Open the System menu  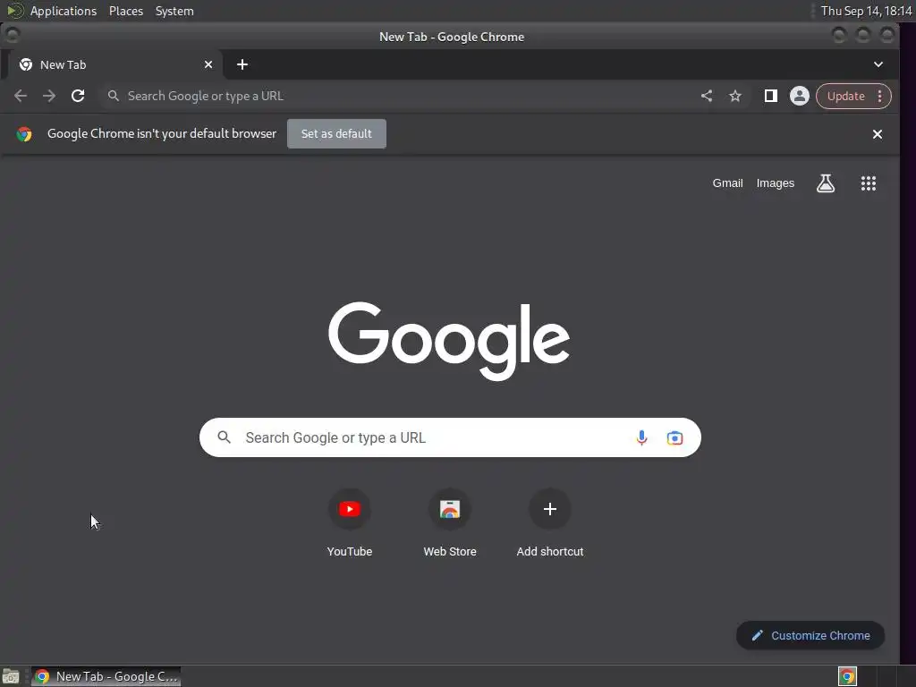pos(174,11)
